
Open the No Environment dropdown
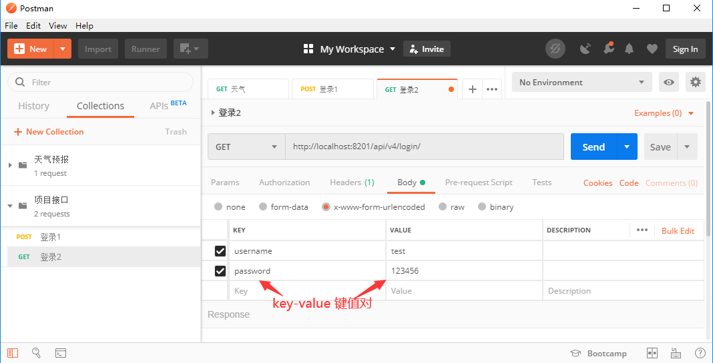point(582,82)
